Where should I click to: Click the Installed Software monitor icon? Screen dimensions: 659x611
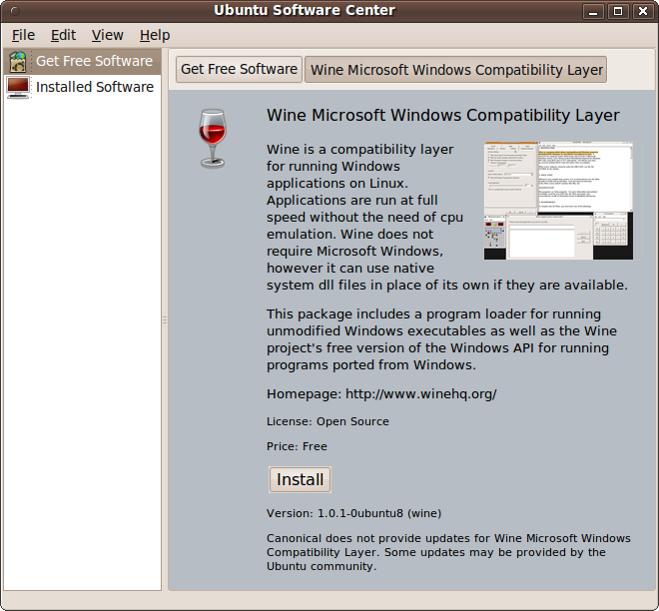[x=18, y=88]
